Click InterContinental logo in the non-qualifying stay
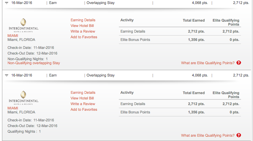Screen dimensions: 253x141 pos(23,25)
